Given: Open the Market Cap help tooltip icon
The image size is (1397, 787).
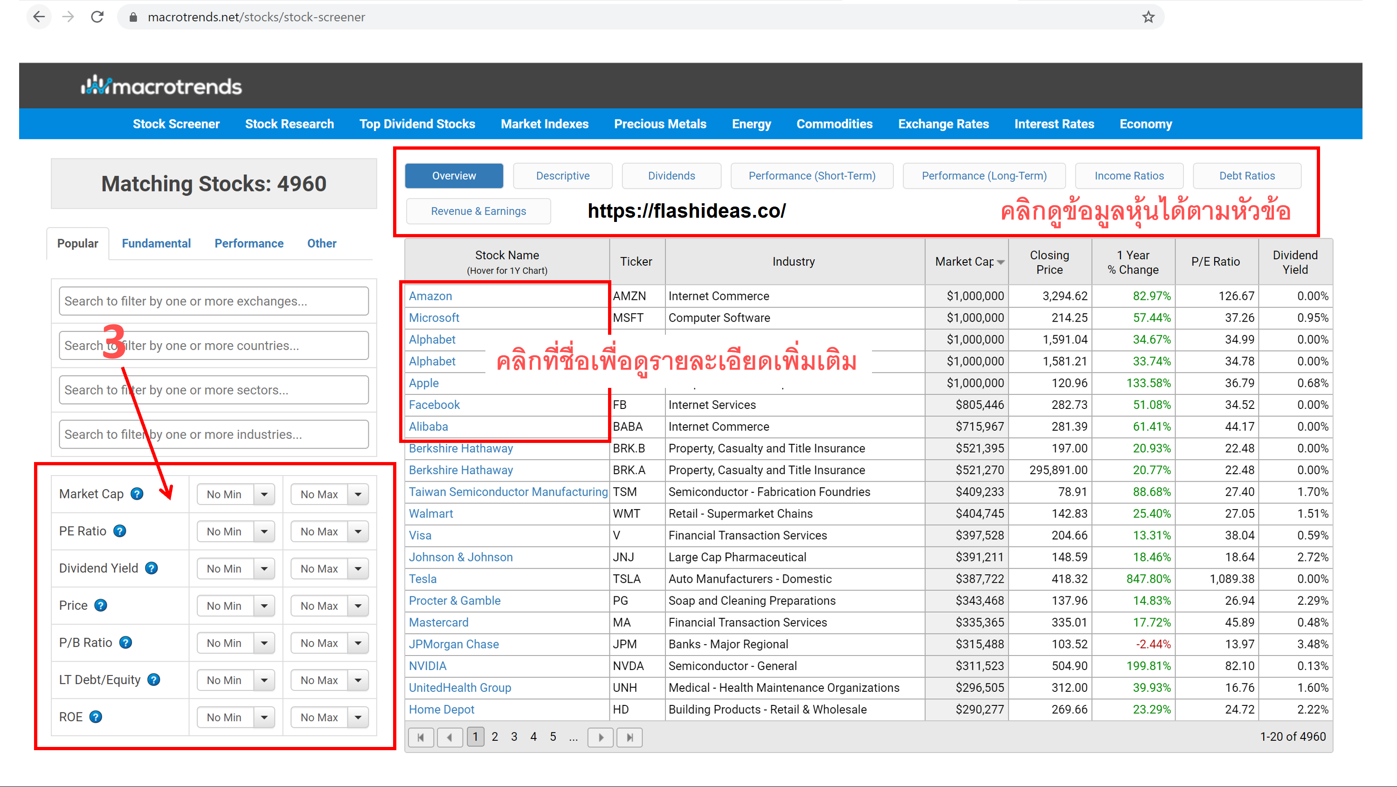Looking at the screenshot, I should coord(137,494).
